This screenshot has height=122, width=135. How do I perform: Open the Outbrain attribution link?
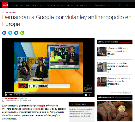coord(127,93)
